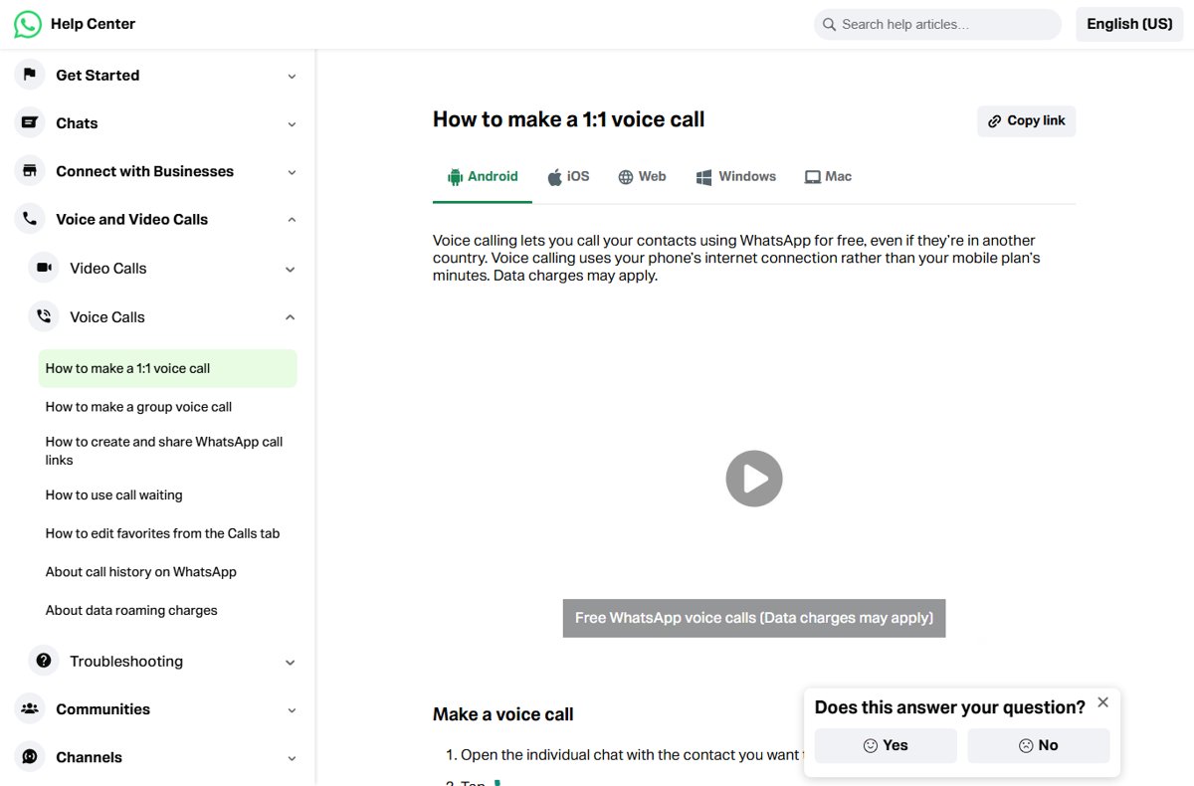
Task: Click the smiley face icon on Yes
Action: [871, 745]
